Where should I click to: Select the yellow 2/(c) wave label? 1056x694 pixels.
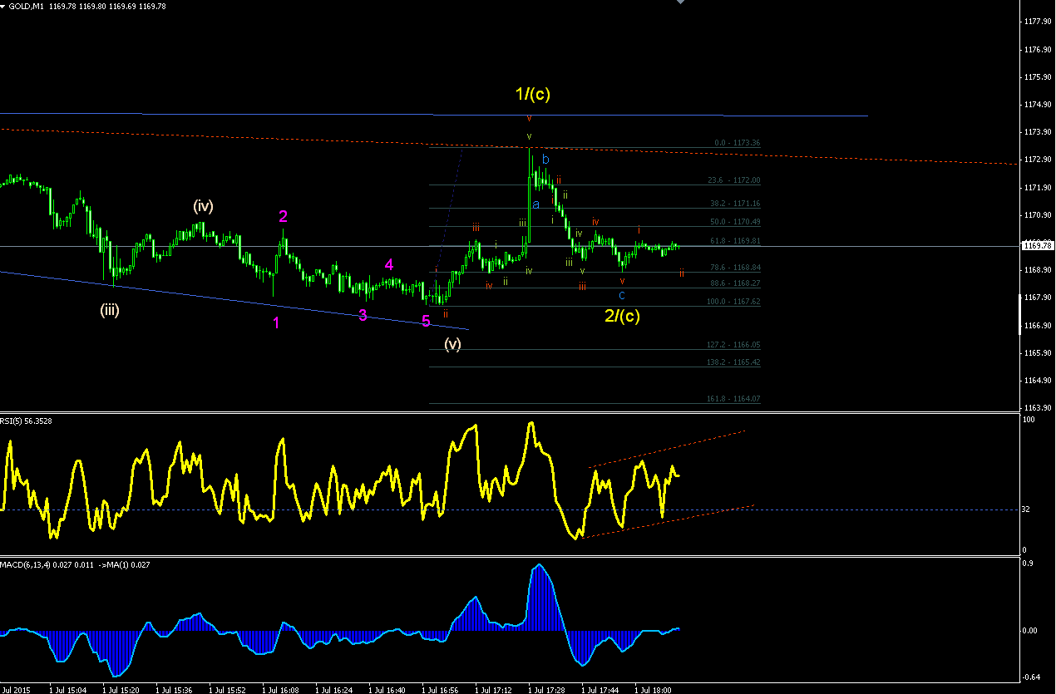pyautogui.click(x=622, y=315)
